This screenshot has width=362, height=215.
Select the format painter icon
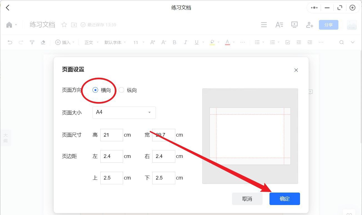[x=32, y=42]
